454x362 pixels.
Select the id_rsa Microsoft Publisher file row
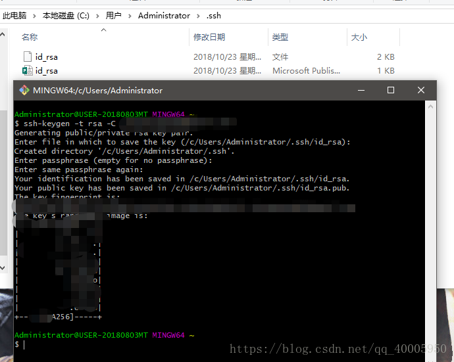[209, 70]
